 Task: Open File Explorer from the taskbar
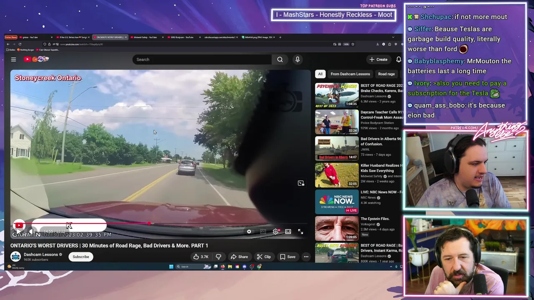coord(230,267)
